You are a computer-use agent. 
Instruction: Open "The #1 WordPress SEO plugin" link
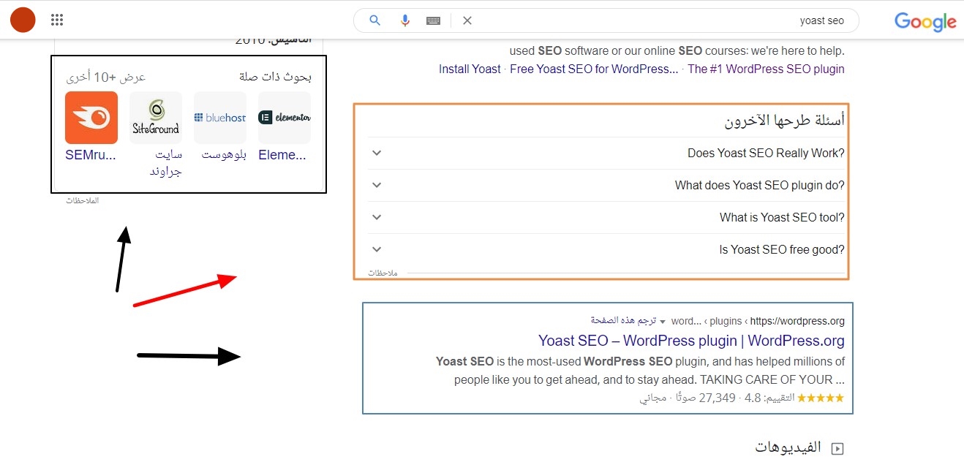point(766,69)
